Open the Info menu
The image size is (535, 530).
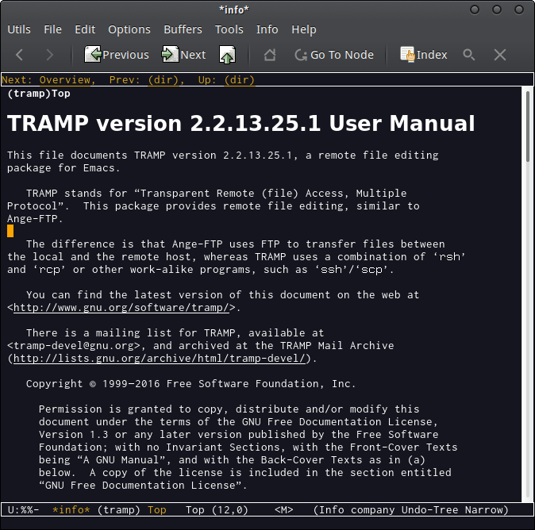267,29
